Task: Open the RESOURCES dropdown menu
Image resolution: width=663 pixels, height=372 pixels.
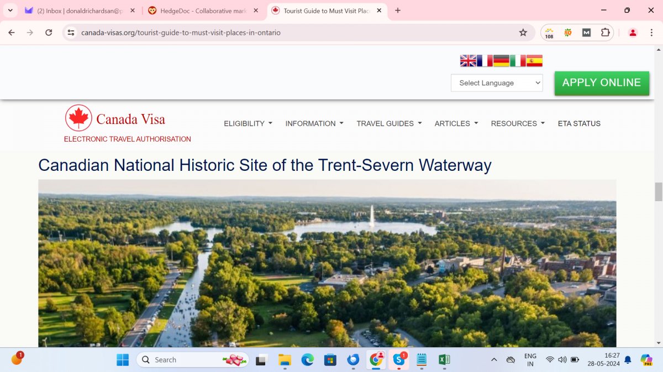Action: 518,123
